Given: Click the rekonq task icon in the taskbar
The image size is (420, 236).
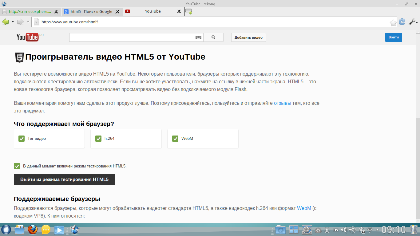Looking at the screenshot, I should tap(75, 230).
